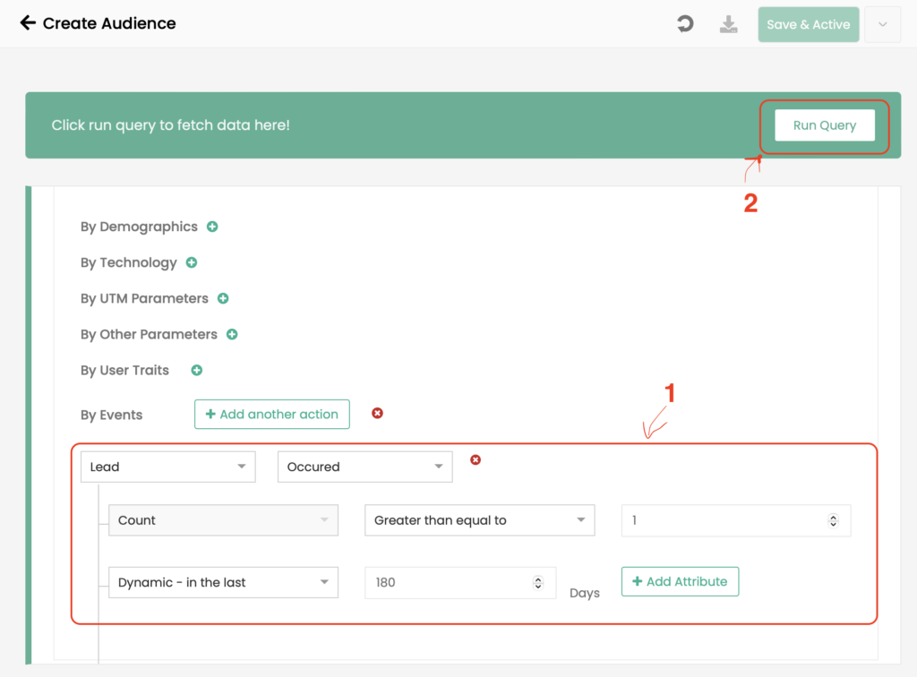Click the By Demographics label
Image resolution: width=917 pixels, height=677 pixels.
tap(139, 227)
